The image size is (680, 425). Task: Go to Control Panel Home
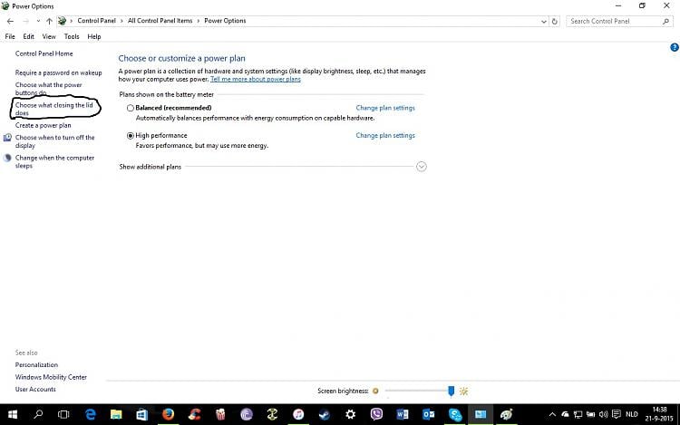point(44,53)
